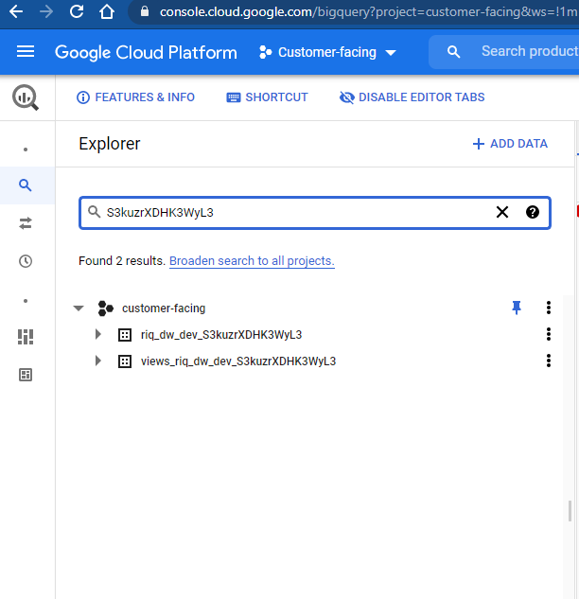Select riq_dw_dev_S3kuzrXDHK3WyL3 dataset
Screen dimensions: 579x599
pos(221,335)
